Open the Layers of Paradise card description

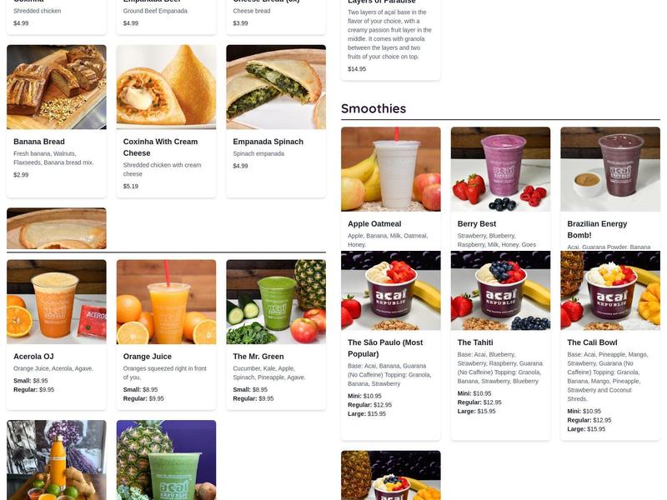[x=389, y=34]
